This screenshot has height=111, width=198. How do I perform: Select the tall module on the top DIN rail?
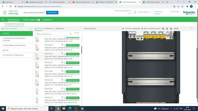[x=140, y=36]
